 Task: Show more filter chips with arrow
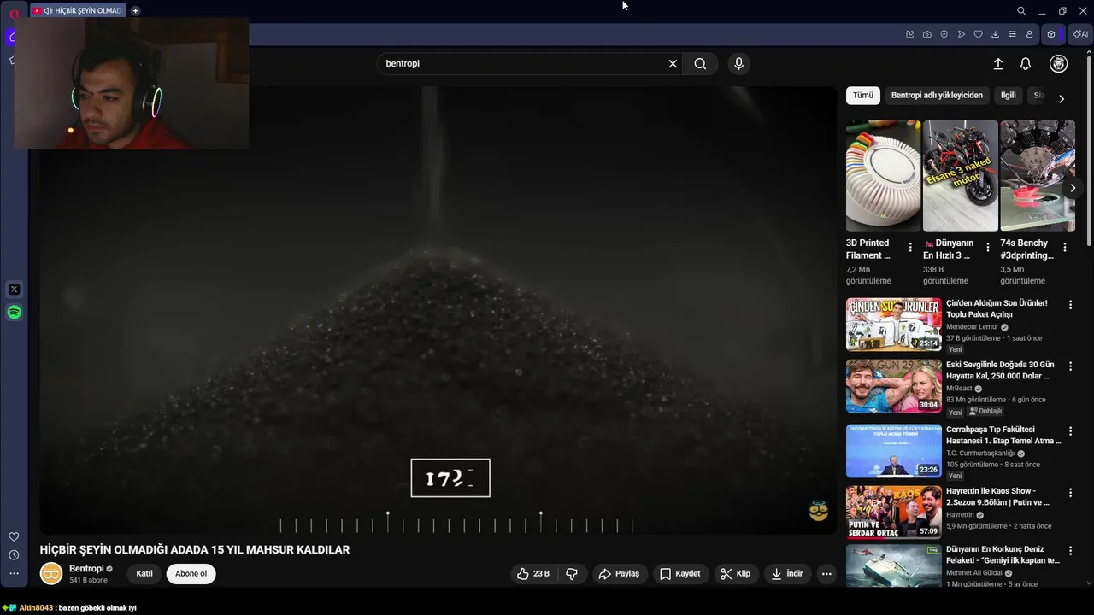click(1062, 99)
